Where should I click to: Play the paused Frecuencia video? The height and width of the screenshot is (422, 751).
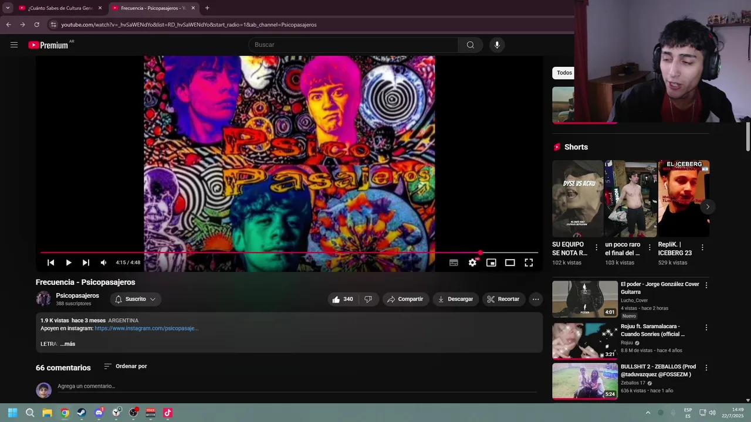coord(69,263)
